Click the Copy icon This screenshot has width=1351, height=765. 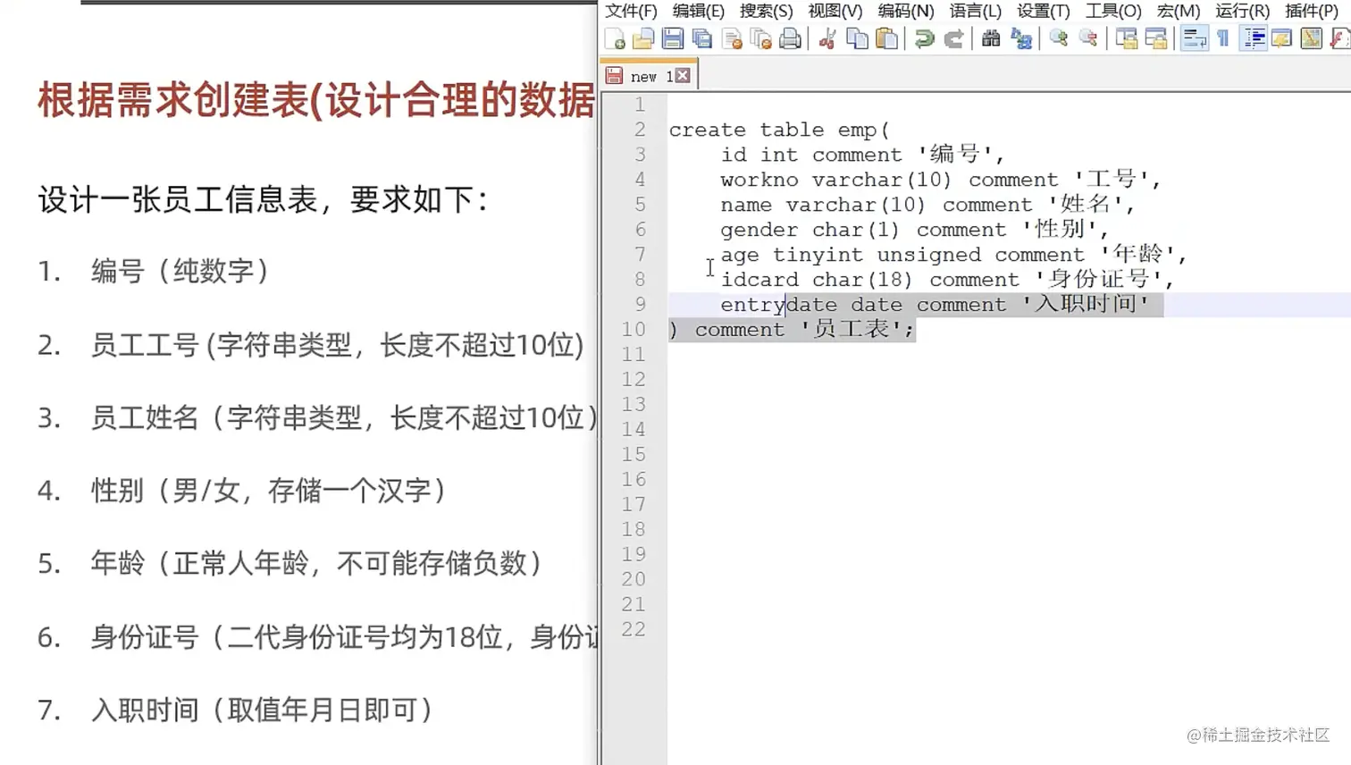point(857,38)
